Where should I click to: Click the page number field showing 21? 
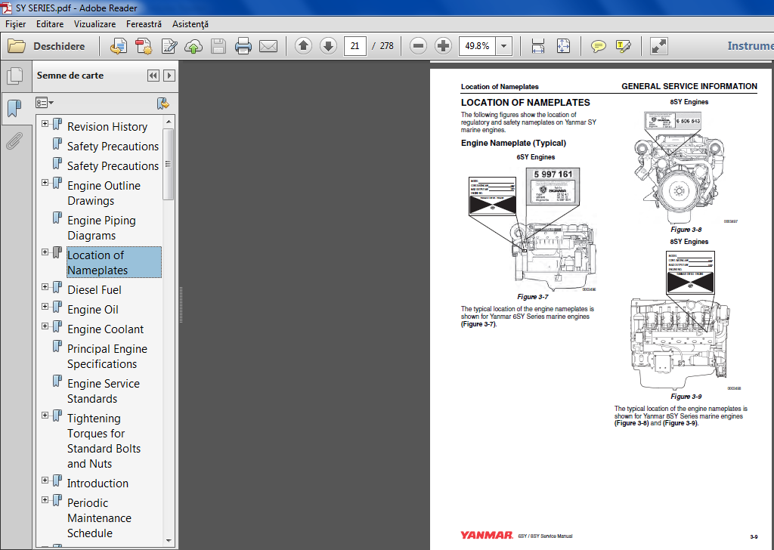coord(355,46)
